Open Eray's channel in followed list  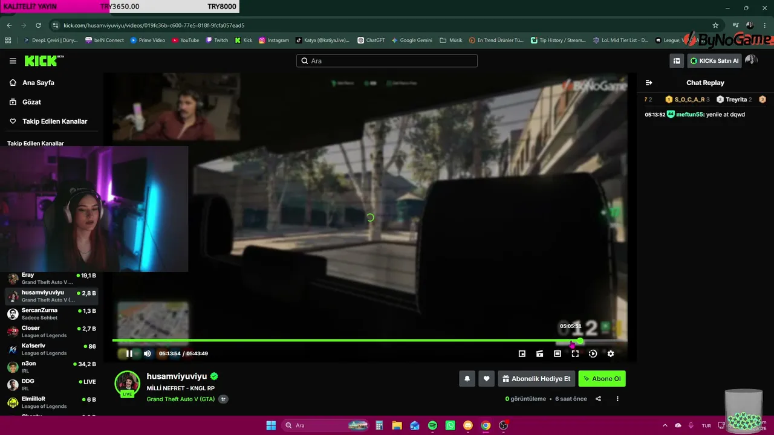click(51, 279)
